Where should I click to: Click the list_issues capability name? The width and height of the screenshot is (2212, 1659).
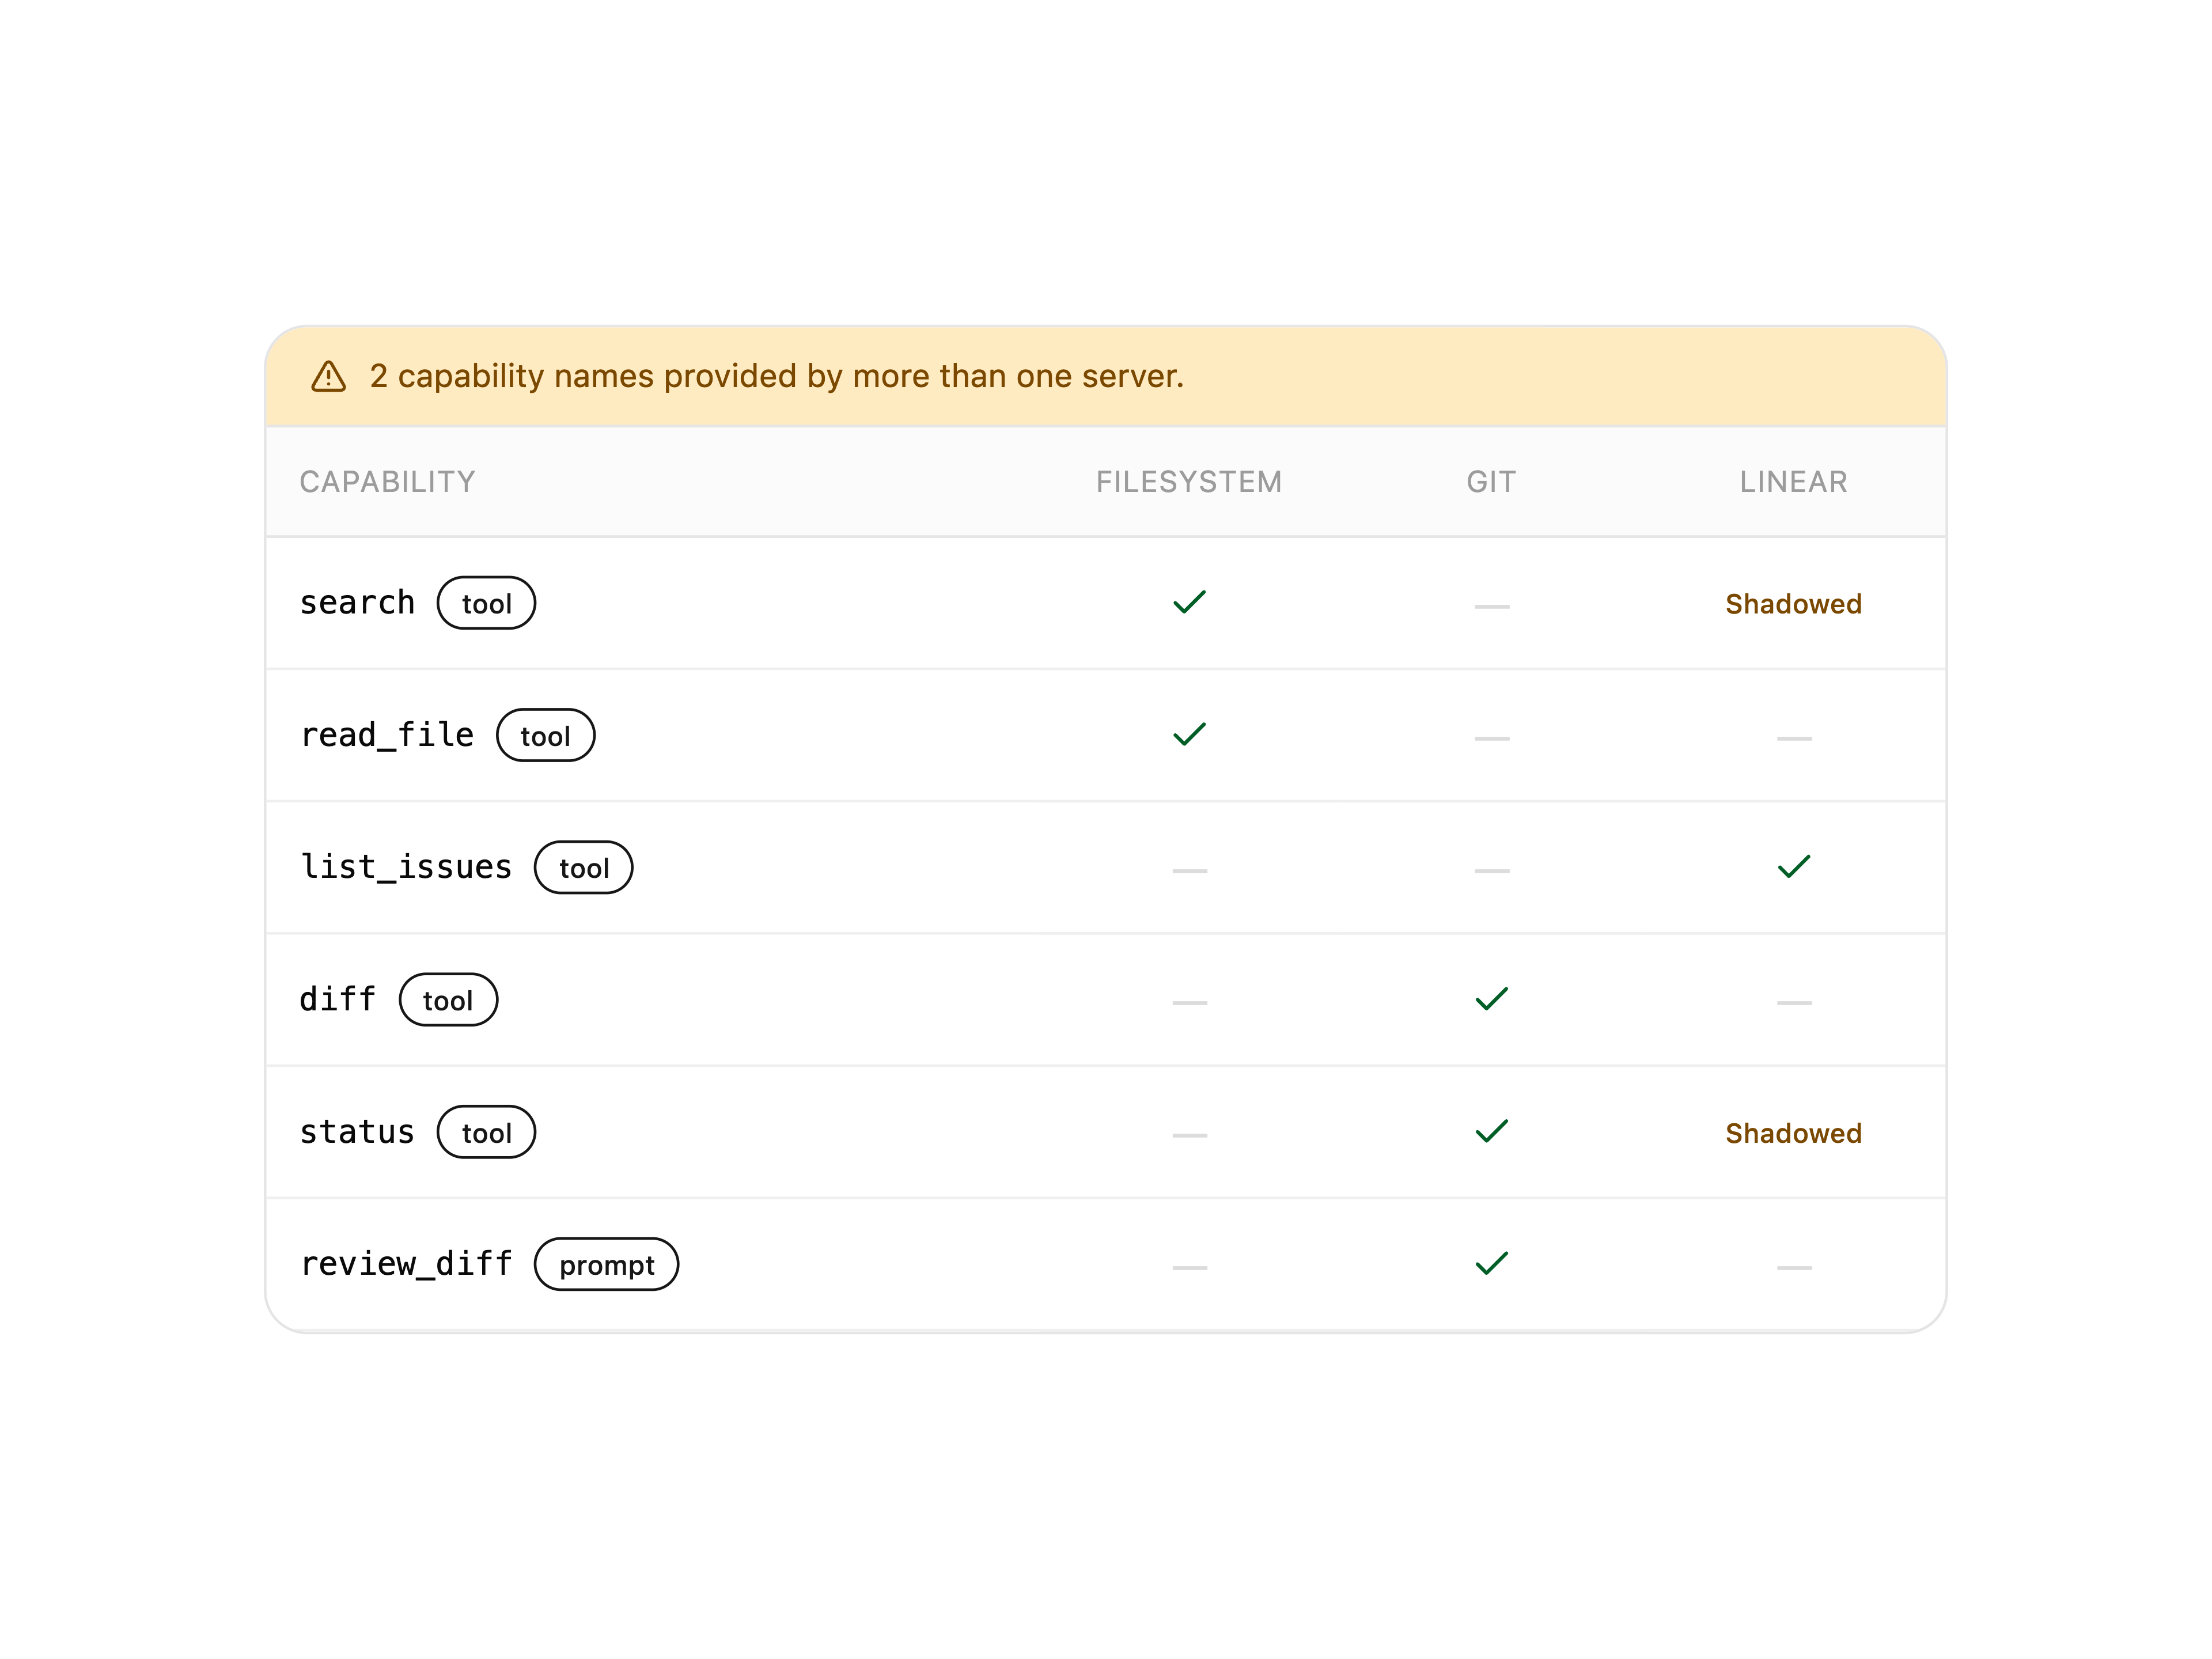pyautogui.click(x=406, y=867)
